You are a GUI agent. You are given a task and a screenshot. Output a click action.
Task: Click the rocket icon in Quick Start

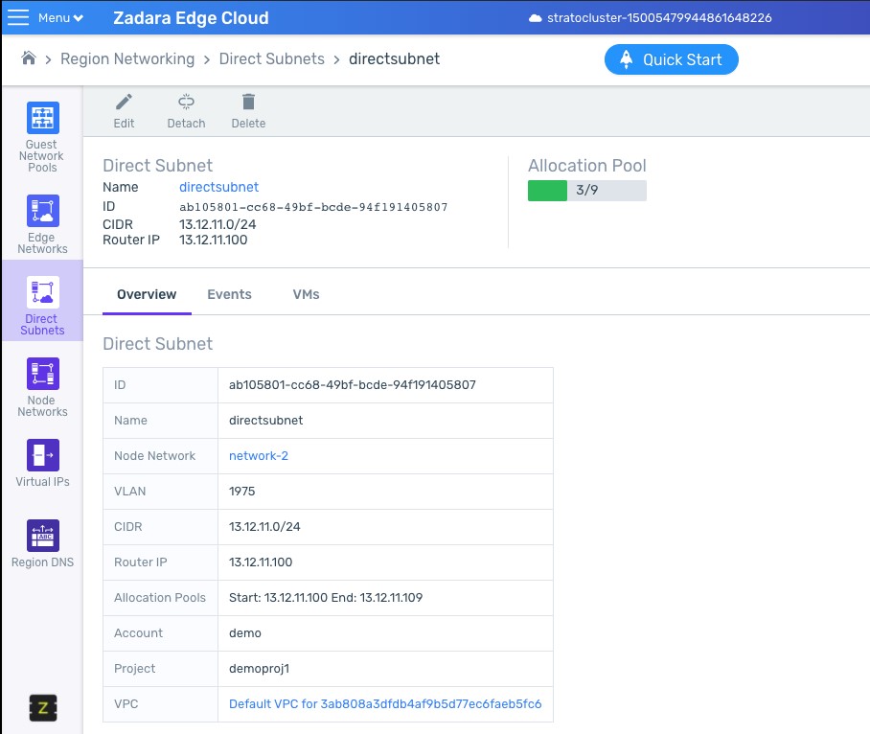click(627, 59)
